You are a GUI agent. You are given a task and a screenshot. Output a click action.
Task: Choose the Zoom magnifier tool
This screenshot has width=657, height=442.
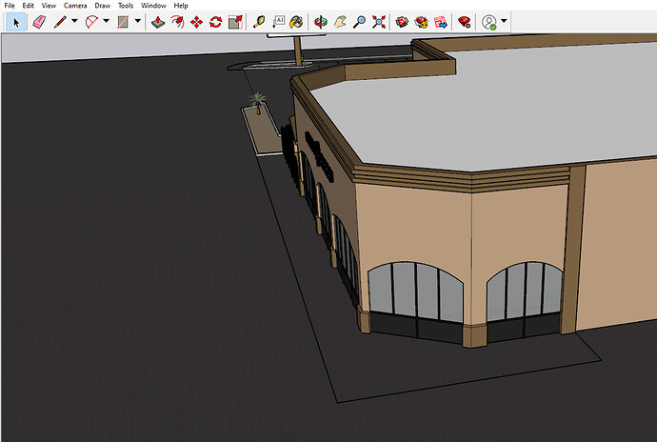pos(359,22)
